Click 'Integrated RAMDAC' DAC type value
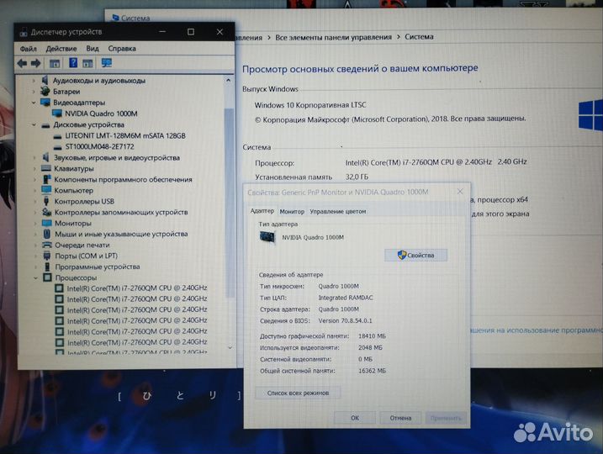 click(346, 298)
